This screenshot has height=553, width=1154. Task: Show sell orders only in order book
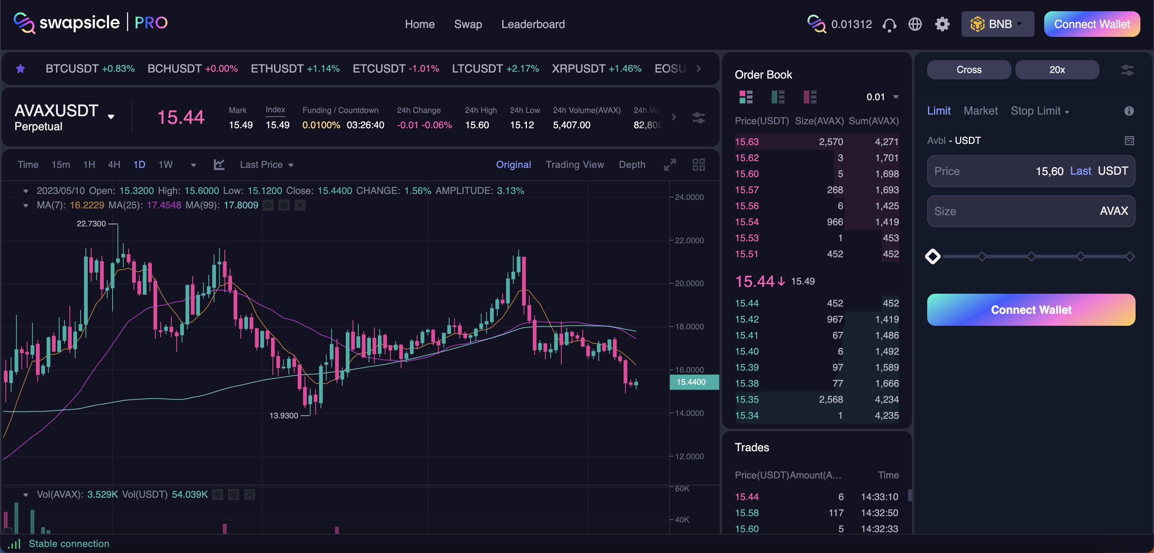[x=810, y=97]
